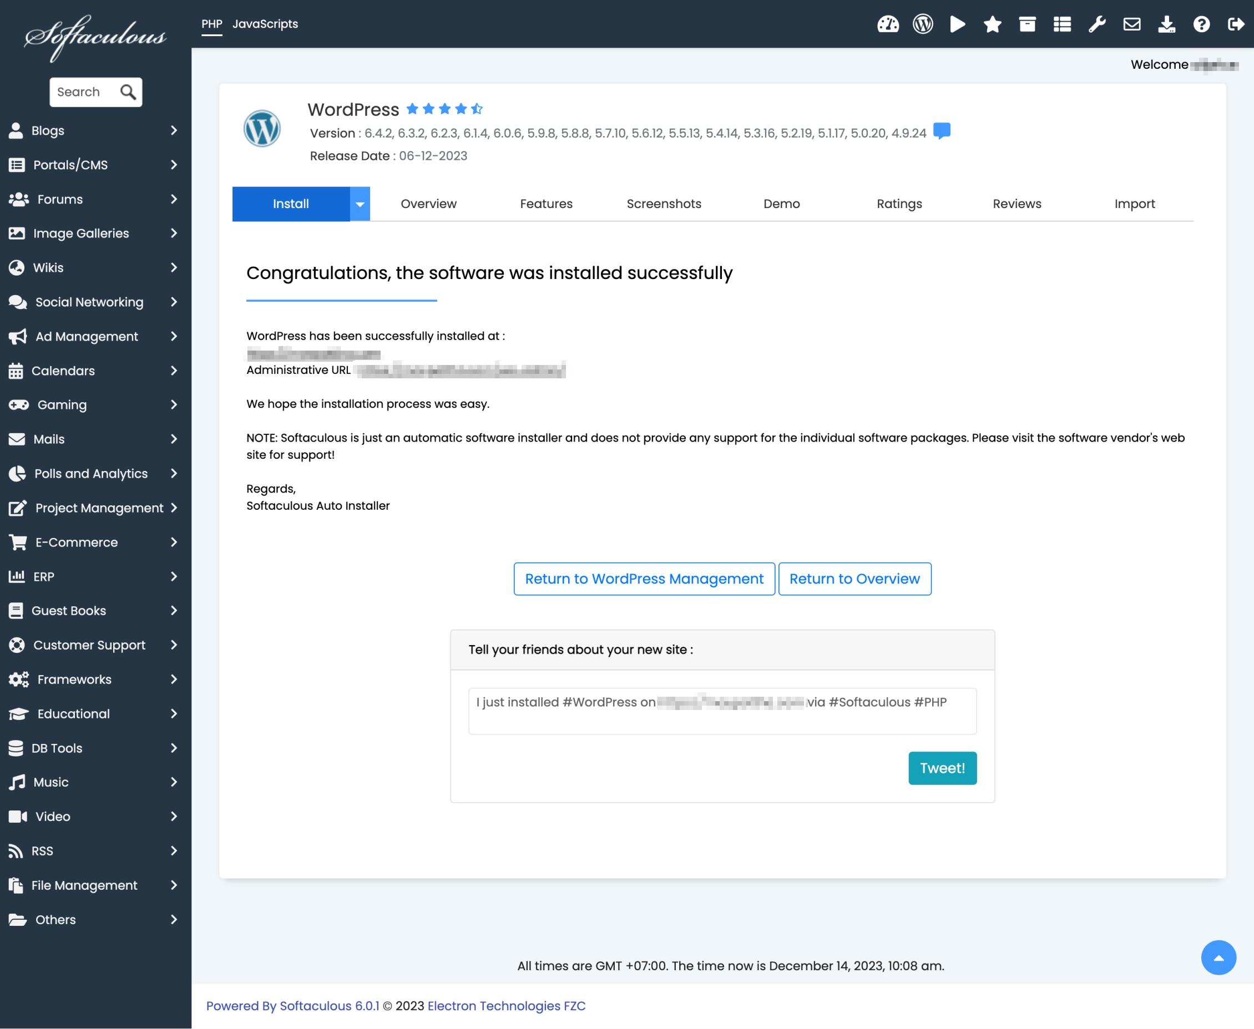Click the WordPress Manager toolbar icon

click(923, 24)
